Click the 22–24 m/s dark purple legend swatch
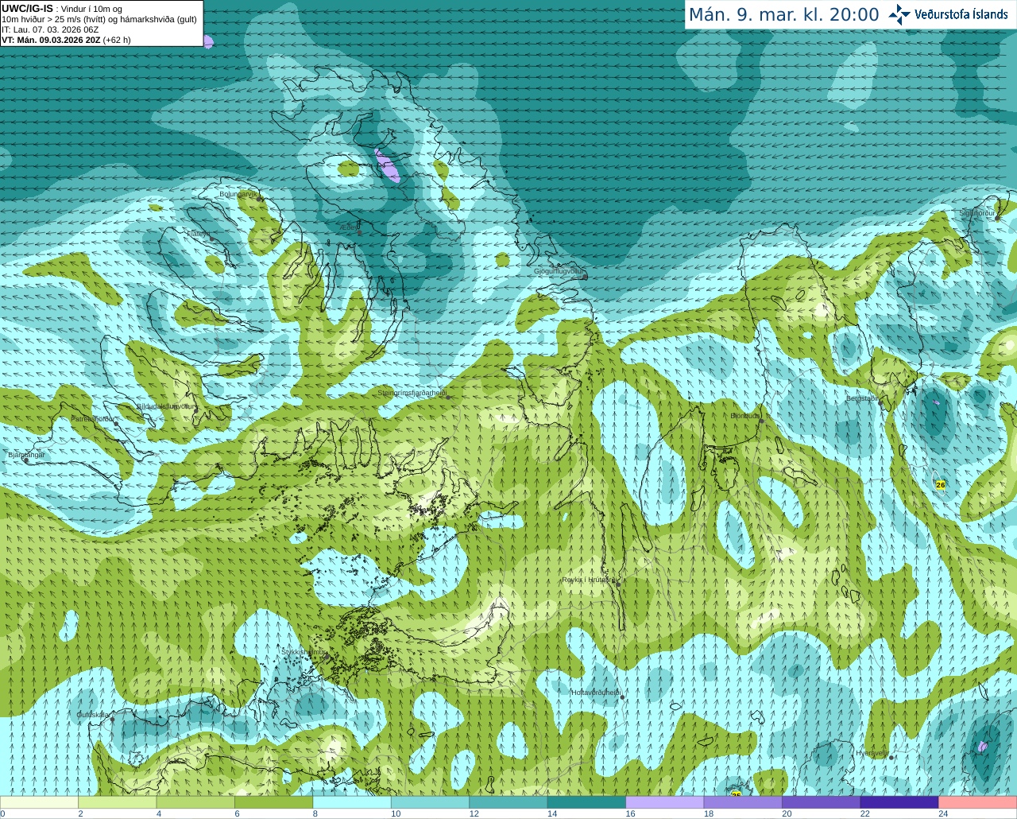 coord(899,802)
